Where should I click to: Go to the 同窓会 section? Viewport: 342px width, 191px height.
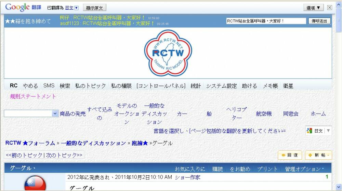pos(291,114)
